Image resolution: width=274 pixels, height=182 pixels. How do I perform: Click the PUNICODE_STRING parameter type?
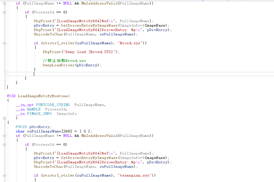[53, 105]
